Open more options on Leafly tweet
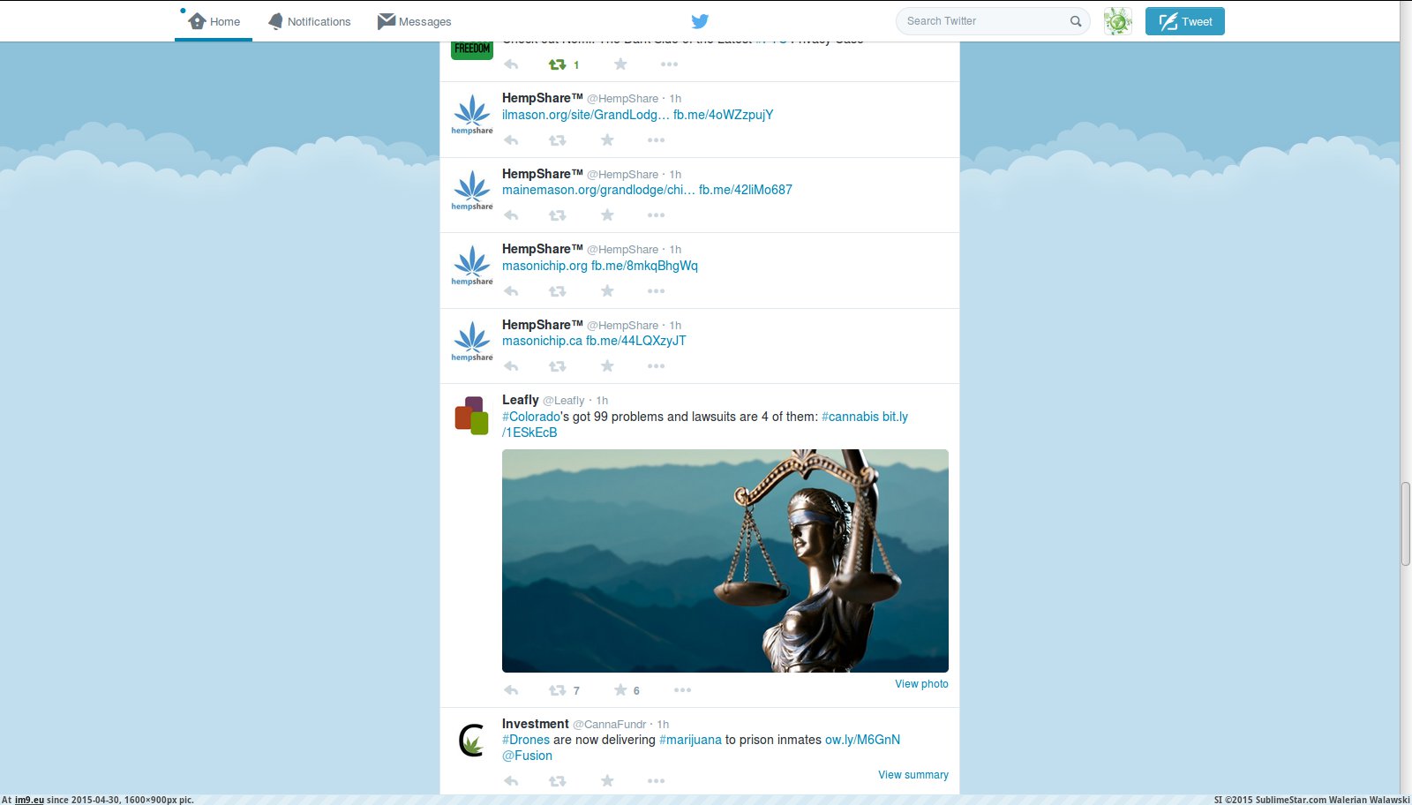1412x805 pixels. pos(682,690)
